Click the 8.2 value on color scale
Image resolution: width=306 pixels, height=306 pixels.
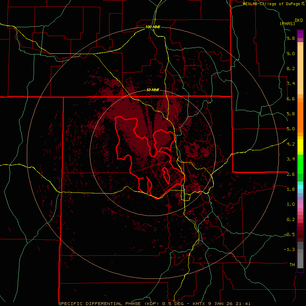(x=291, y=68)
